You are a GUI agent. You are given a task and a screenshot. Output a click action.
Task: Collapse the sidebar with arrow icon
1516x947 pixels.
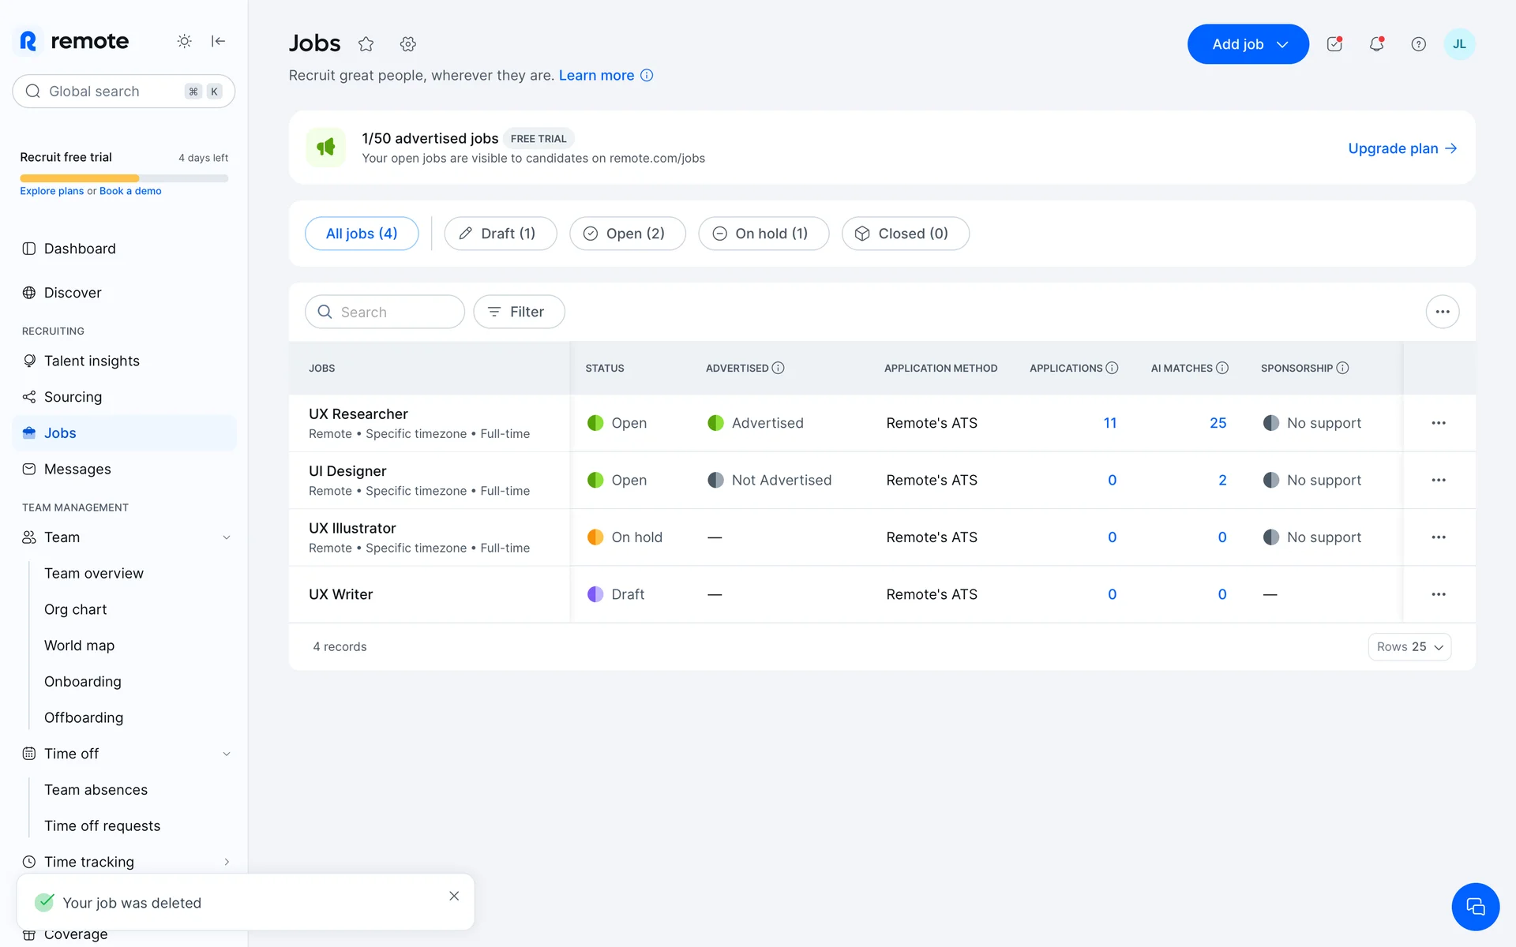point(218,41)
